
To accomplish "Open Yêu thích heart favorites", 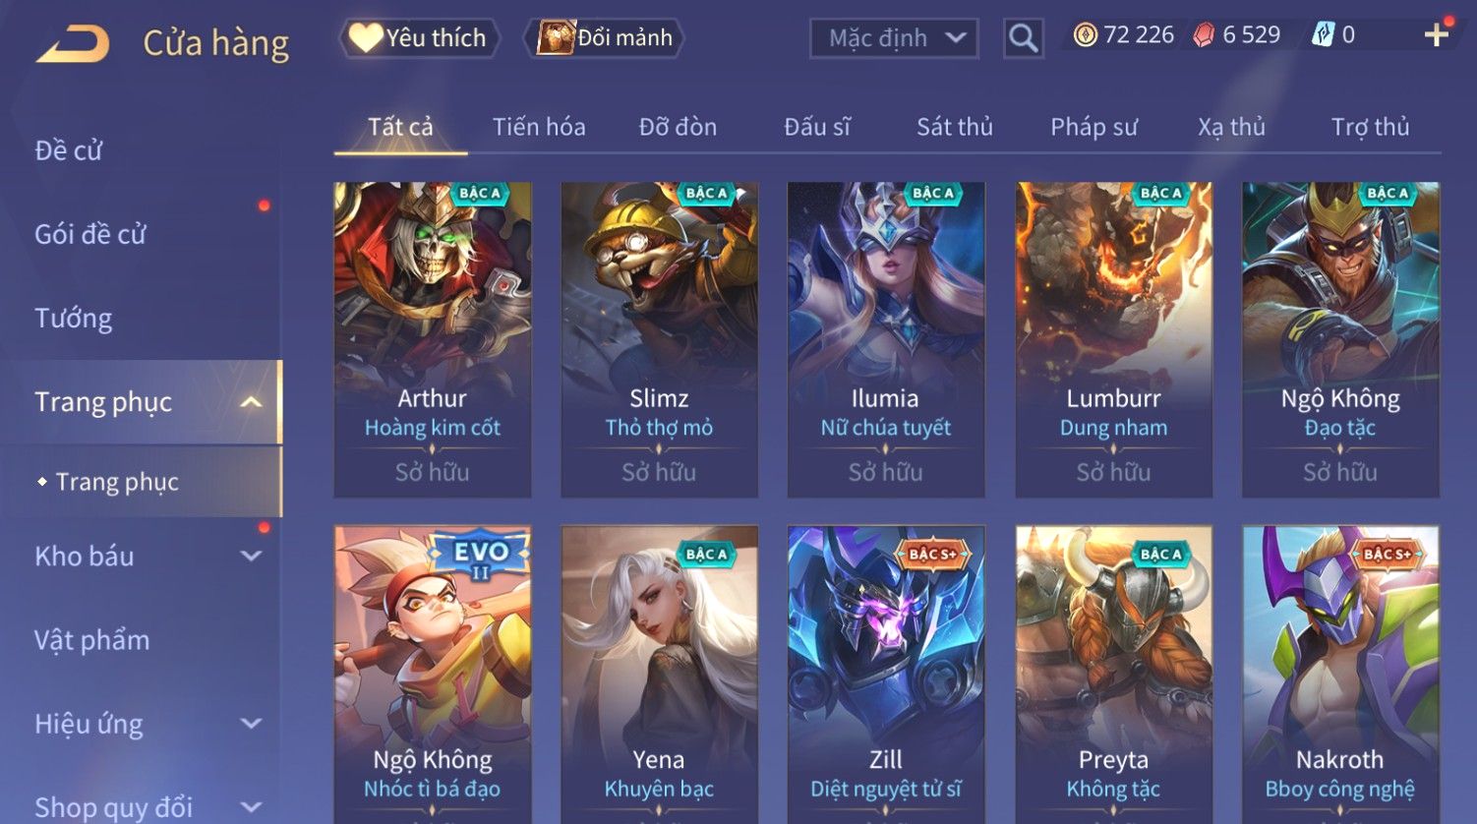I will click(x=419, y=38).
